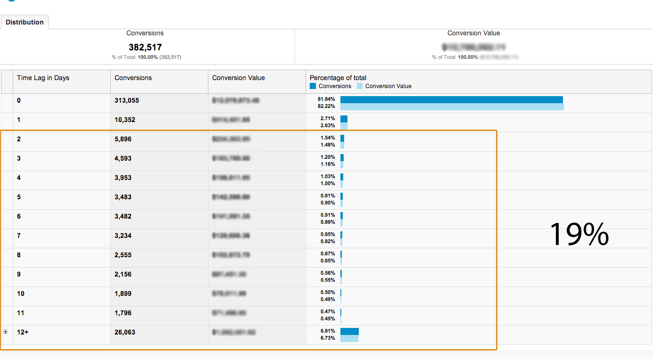
Task: Click the 382,517 total conversions figure
Action: pyautogui.click(x=145, y=47)
